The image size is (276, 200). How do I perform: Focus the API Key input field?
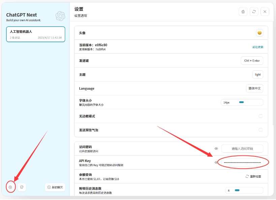pyautogui.click(x=242, y=162)
